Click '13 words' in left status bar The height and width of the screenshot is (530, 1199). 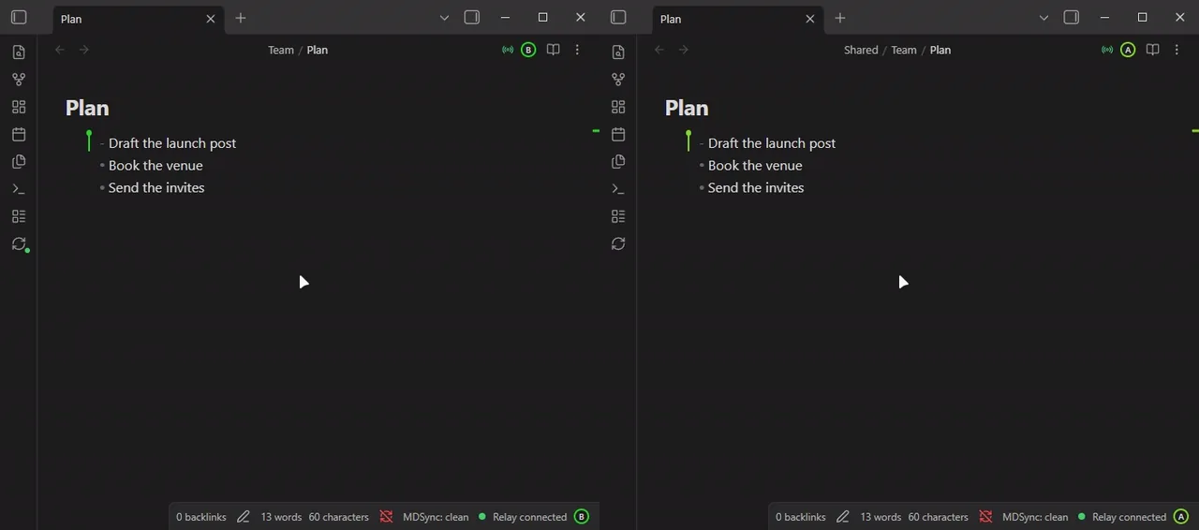281,517
